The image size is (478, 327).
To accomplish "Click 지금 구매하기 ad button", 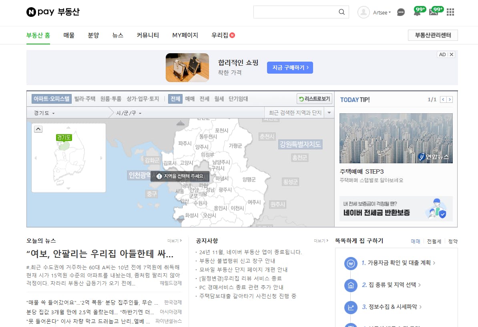I will (290, 68).
